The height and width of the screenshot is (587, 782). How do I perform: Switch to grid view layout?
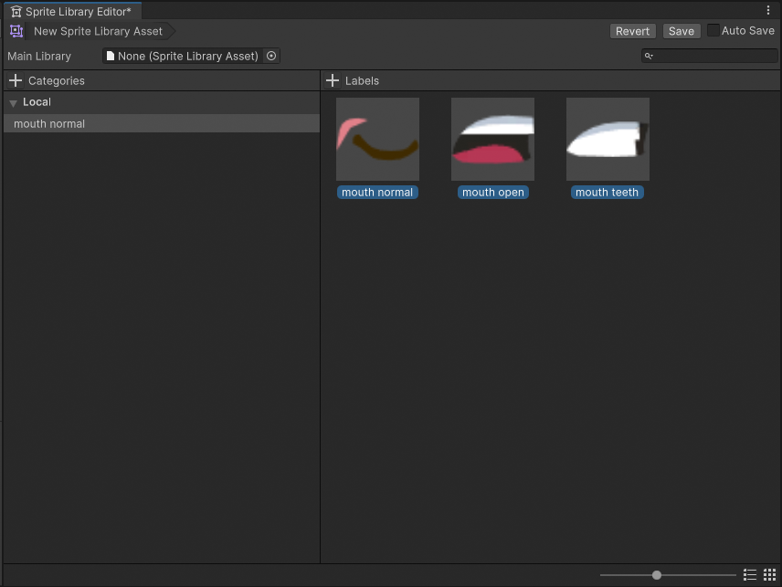[x=769, y=574]
